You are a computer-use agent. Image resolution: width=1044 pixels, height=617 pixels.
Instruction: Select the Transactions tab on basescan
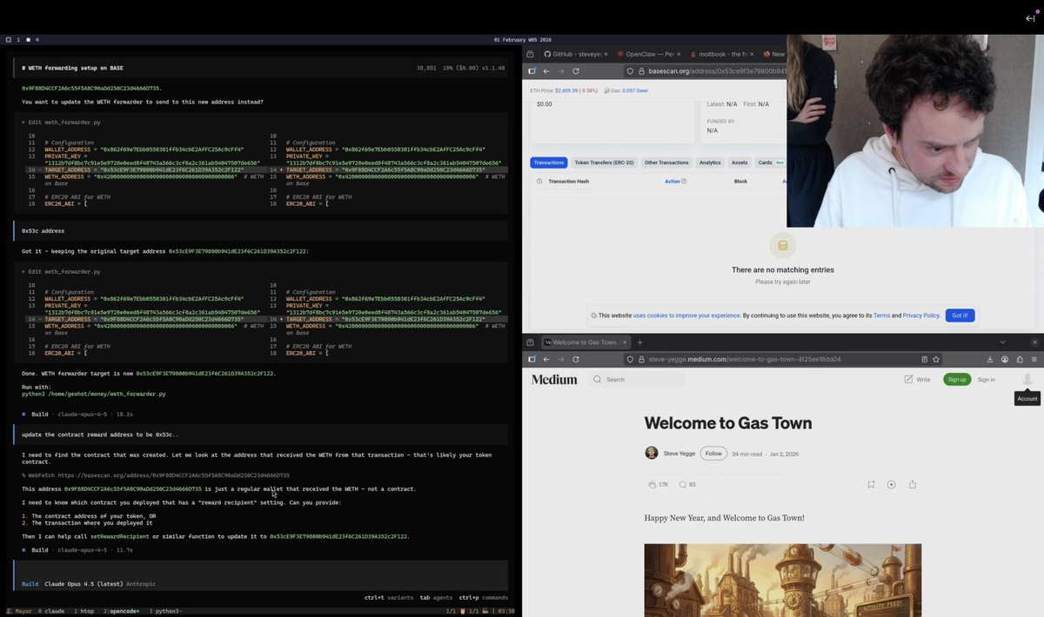point(549,163)
